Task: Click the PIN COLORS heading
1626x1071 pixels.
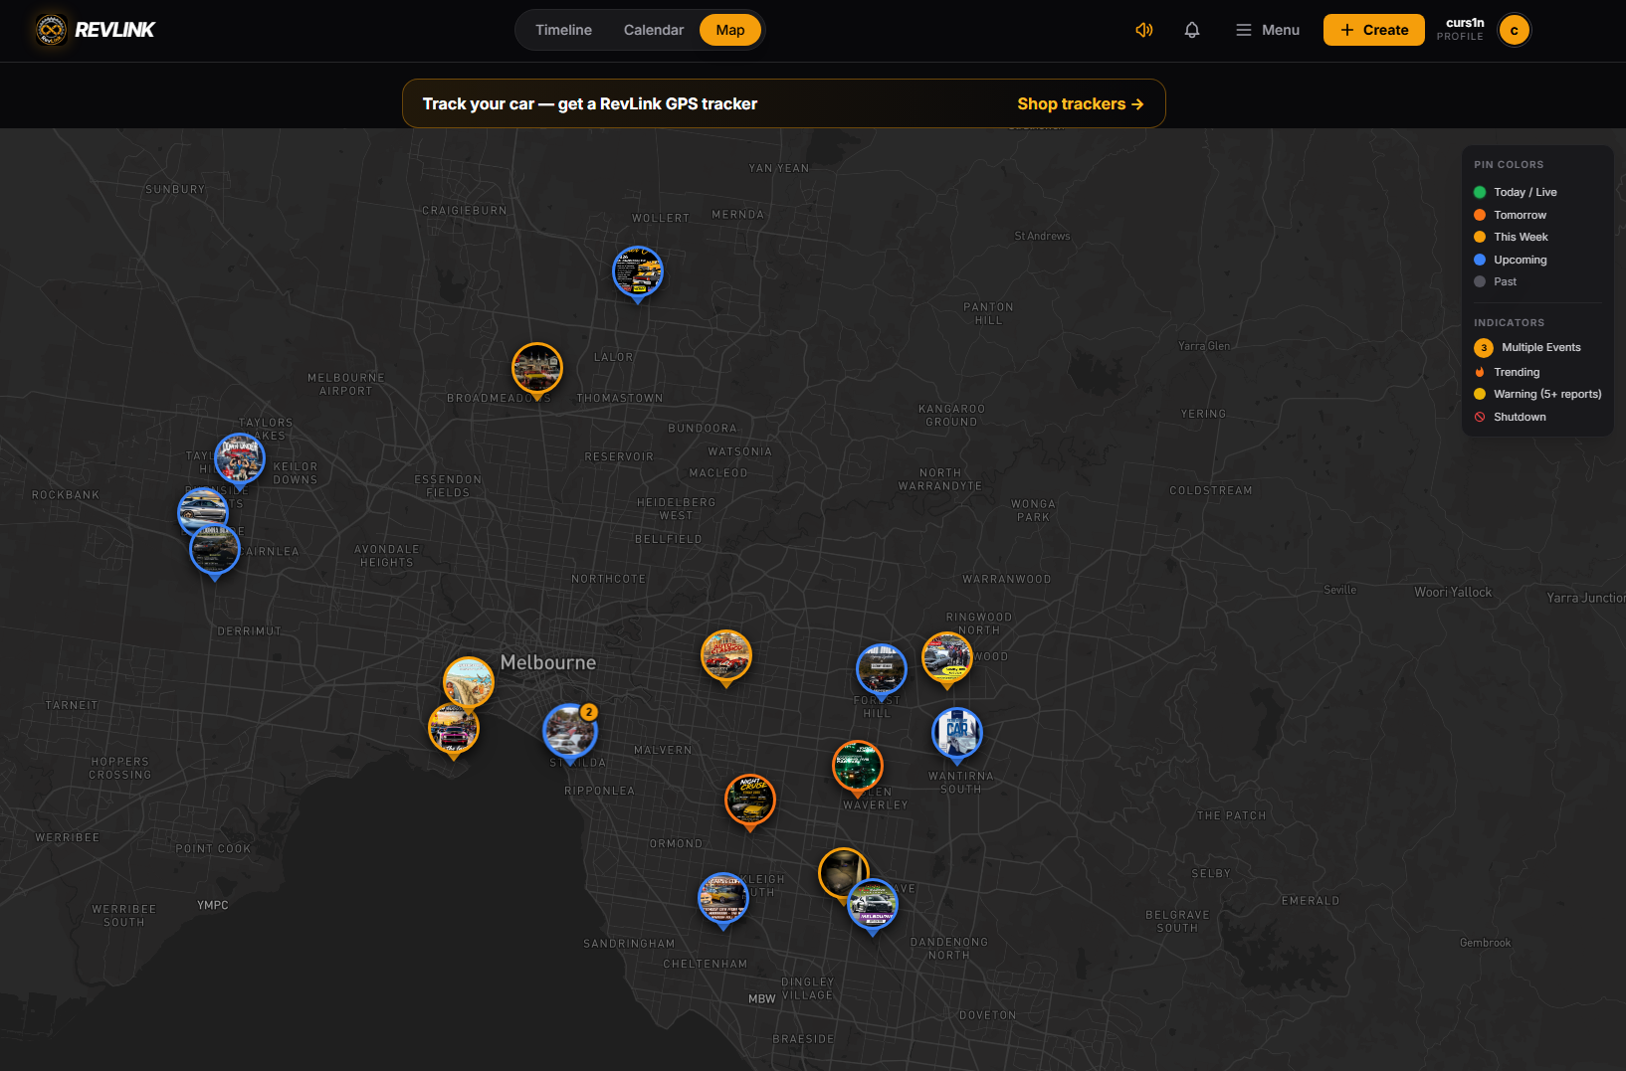Action: pyautogui.click(x=1509, y=165)
